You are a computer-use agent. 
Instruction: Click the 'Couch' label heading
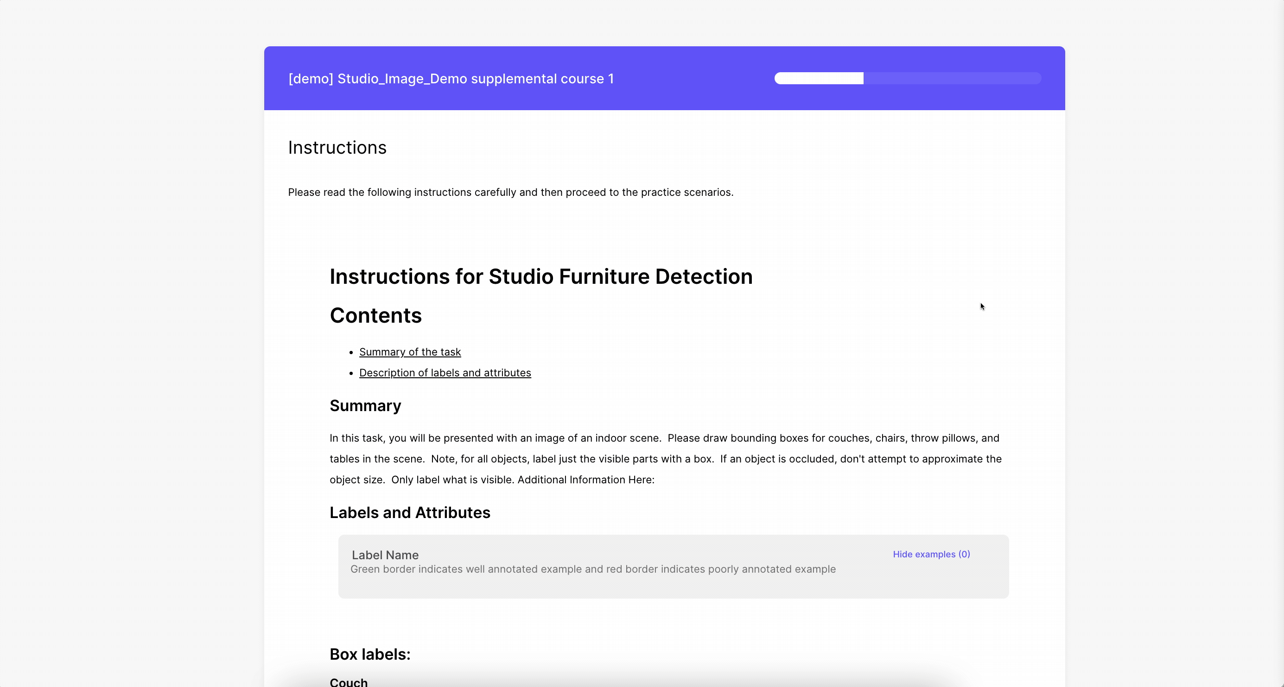pos(349,681)
